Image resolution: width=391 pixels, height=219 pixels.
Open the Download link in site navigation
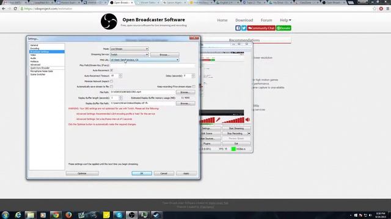(x=244, y=20)
